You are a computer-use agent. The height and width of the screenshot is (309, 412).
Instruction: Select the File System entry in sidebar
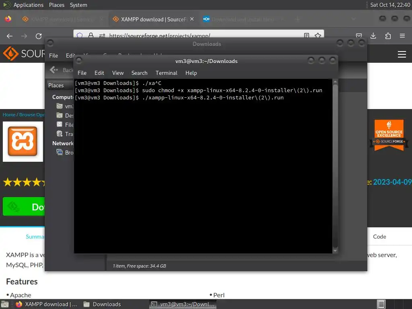tap(65, 125)
